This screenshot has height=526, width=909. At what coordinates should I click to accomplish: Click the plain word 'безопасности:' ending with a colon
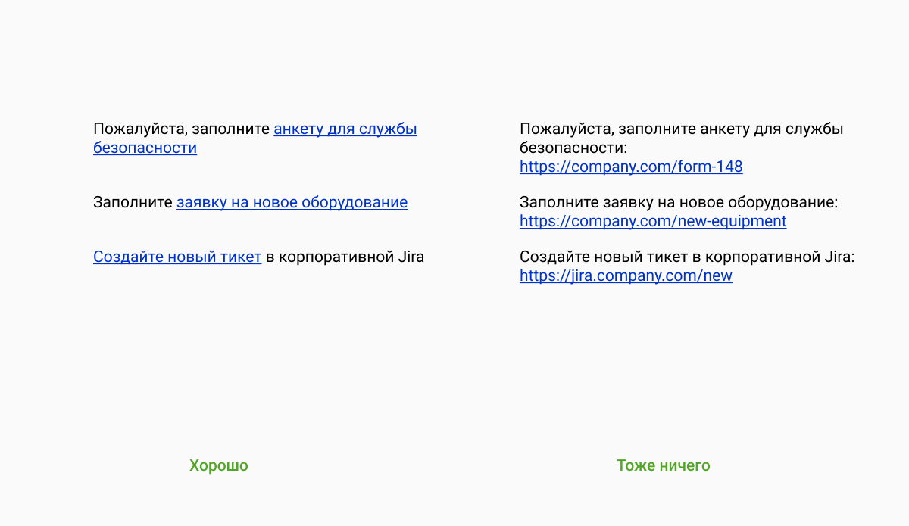[x=573, y=148]
